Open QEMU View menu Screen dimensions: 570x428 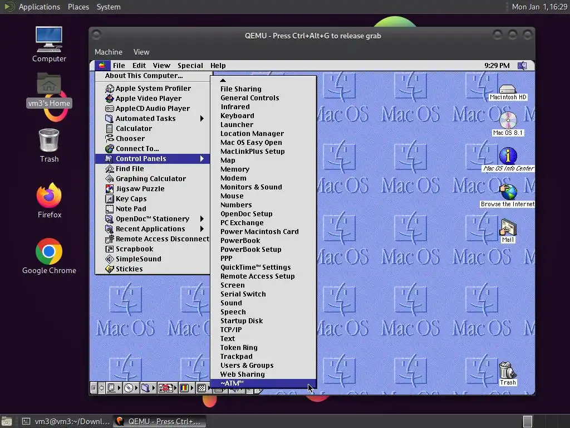tap(141, 52)
